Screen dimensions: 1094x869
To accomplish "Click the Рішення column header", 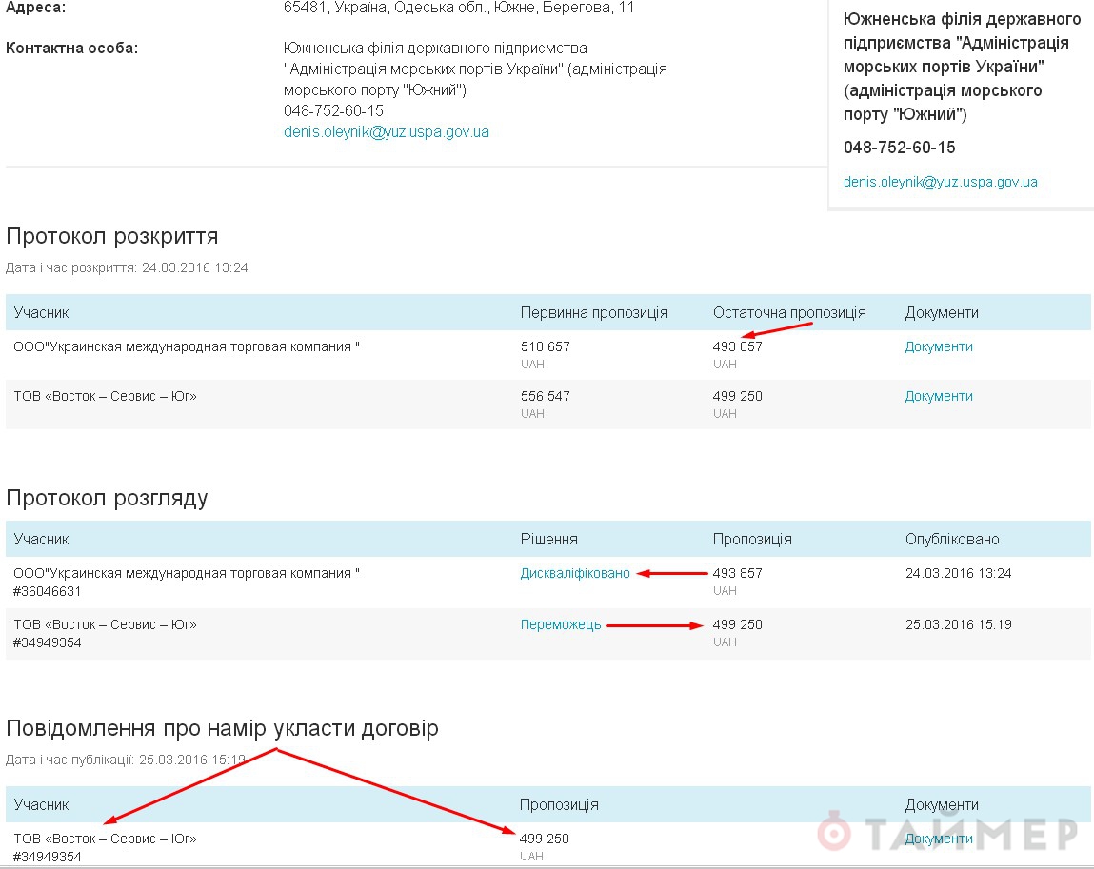I will tap(548, 540).
